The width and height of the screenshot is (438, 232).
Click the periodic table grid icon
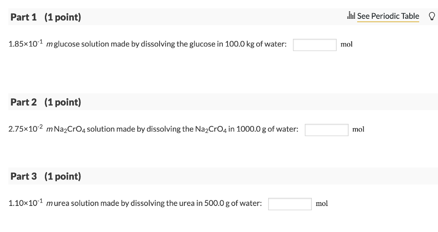point(352,16)
